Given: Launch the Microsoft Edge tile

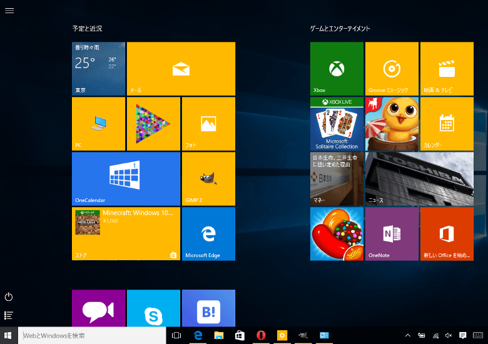Looking at the screenshot, I should pos(208,234).
